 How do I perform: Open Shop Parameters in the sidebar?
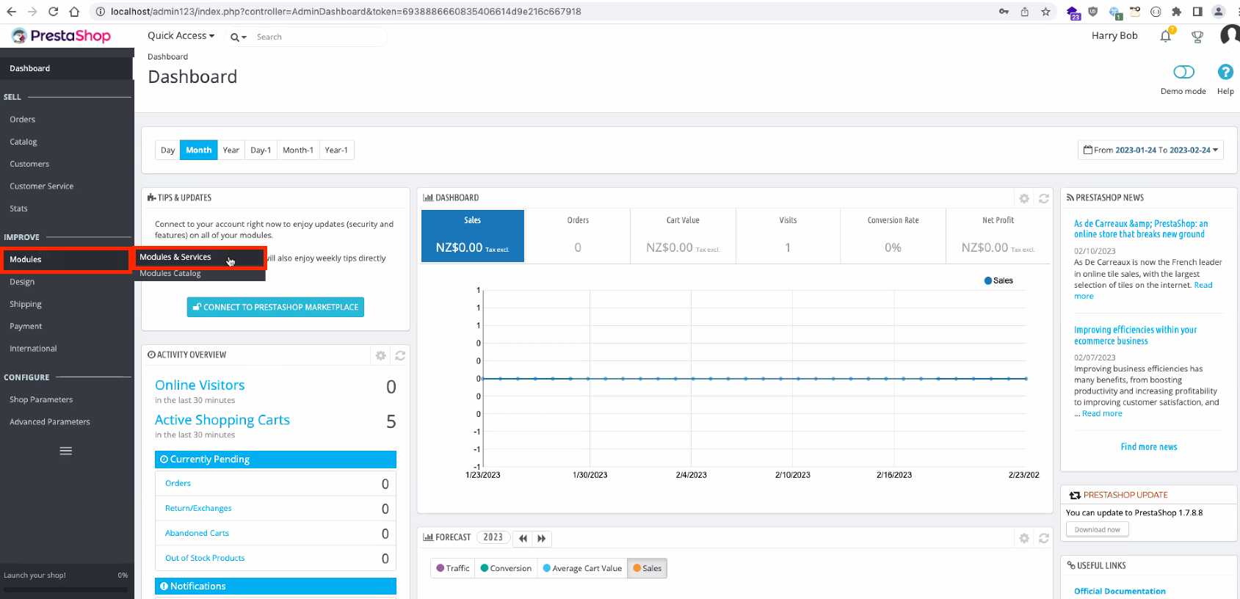pos(41,399)
